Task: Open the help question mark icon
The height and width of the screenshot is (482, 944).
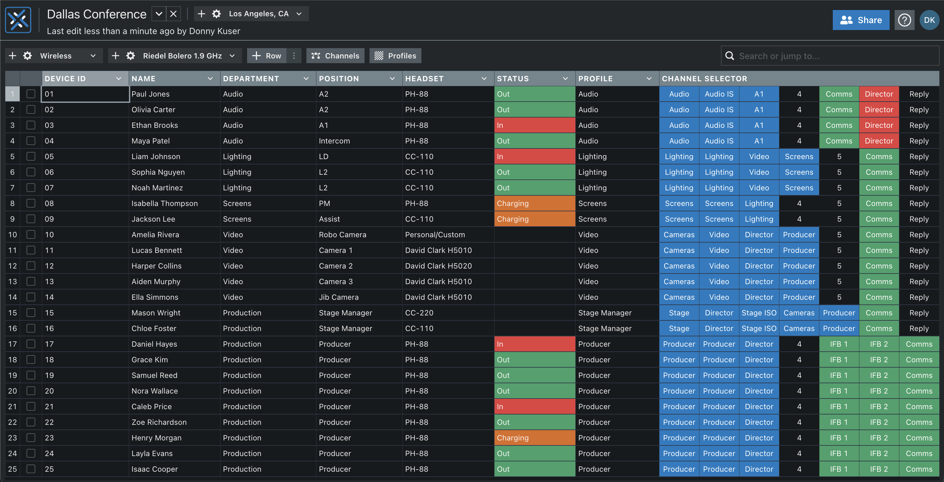Action: tap(904, 20)
